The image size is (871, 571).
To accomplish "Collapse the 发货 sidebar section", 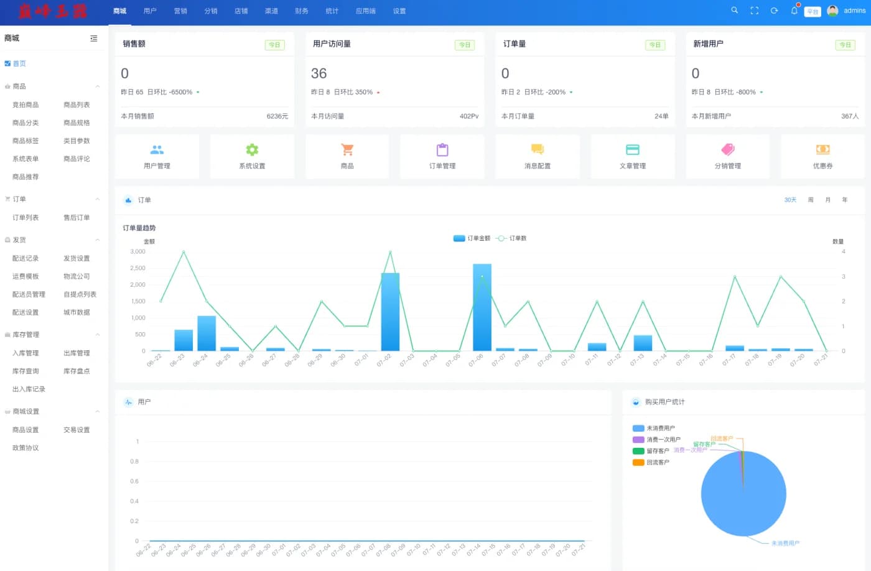I will (x=98, y=240).
